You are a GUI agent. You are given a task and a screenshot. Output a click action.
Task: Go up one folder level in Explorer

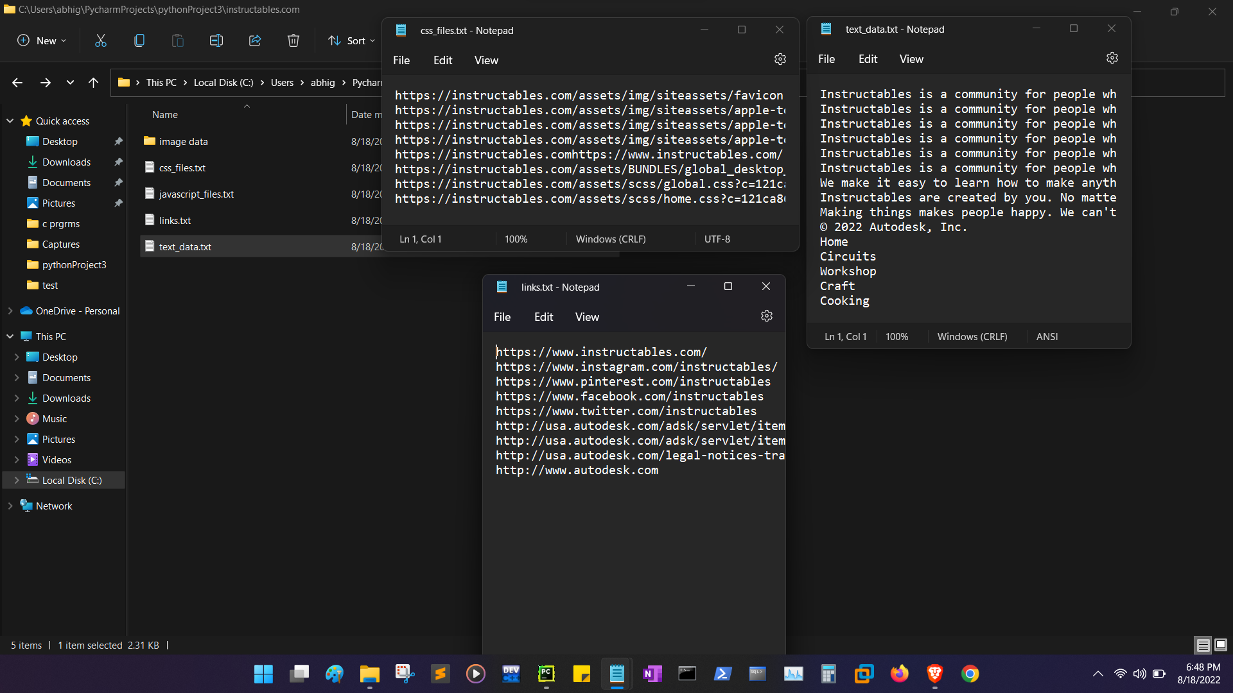tap(94, 82)
